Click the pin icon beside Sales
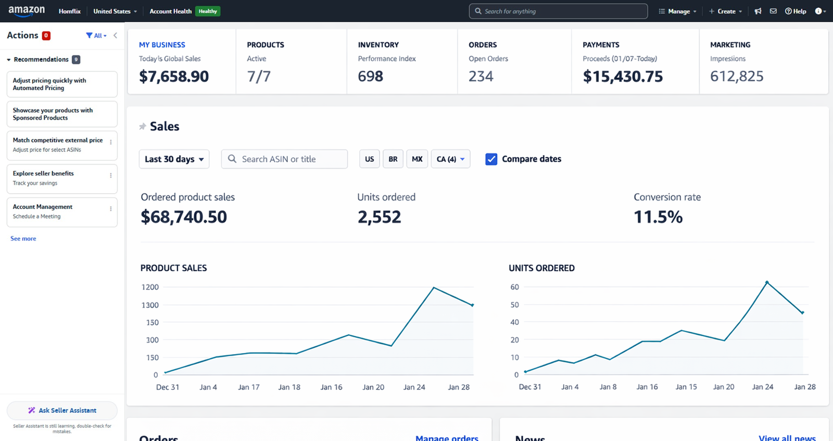833x441 pixels. point(143,127)
